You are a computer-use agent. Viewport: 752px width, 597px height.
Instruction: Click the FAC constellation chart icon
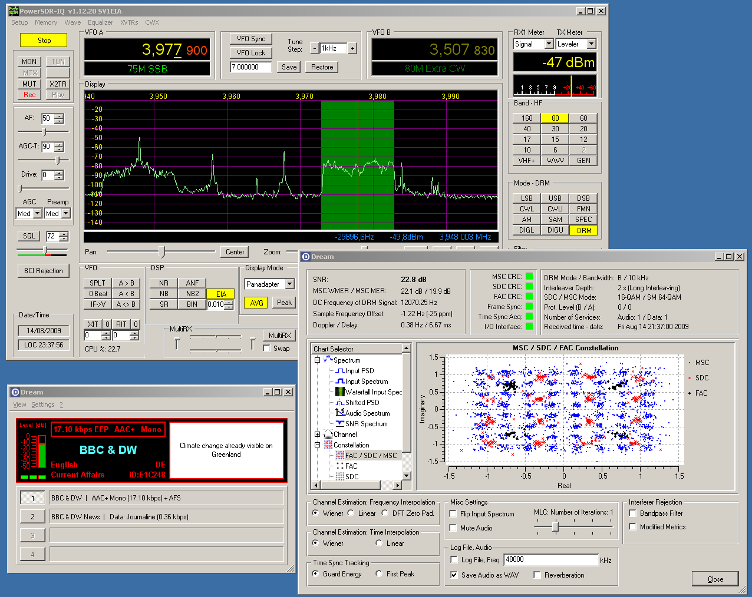tap(339, 466)
